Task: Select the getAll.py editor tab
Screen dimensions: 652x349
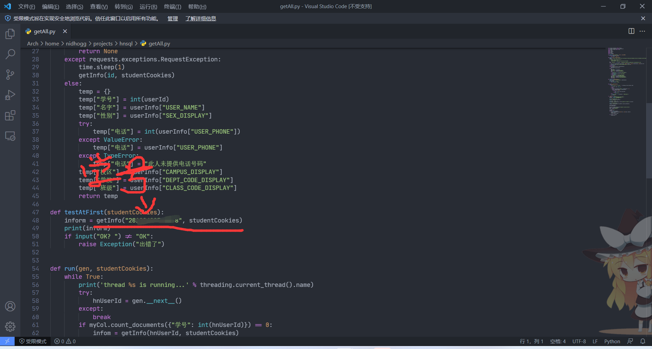Action: [x=44, y=31]
